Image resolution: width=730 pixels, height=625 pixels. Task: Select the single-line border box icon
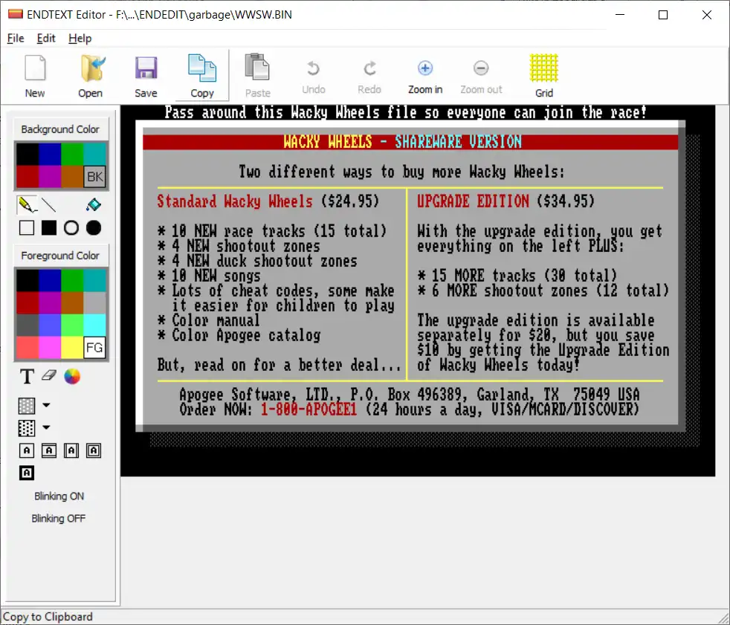(27, 450)
